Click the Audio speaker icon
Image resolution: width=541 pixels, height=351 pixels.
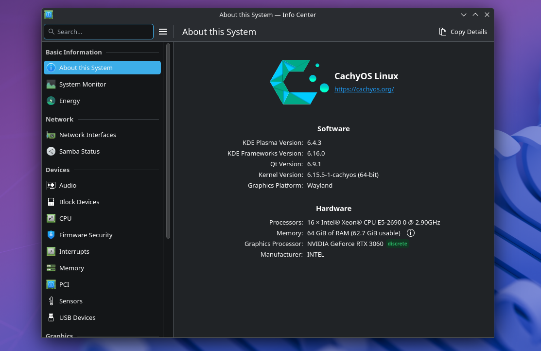click(51, 186)
